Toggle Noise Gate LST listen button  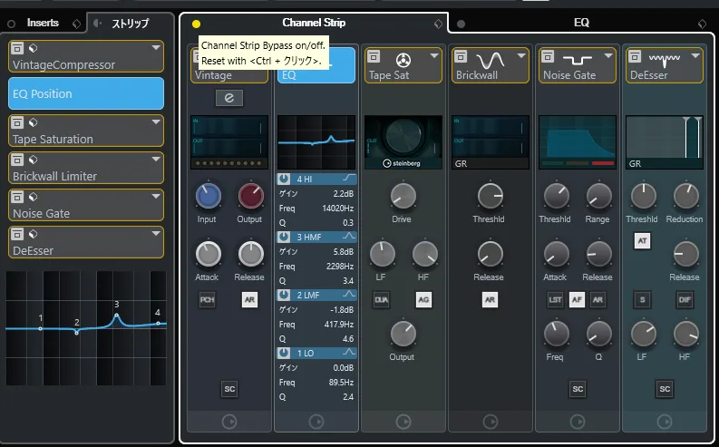click(x=555, y=299)
